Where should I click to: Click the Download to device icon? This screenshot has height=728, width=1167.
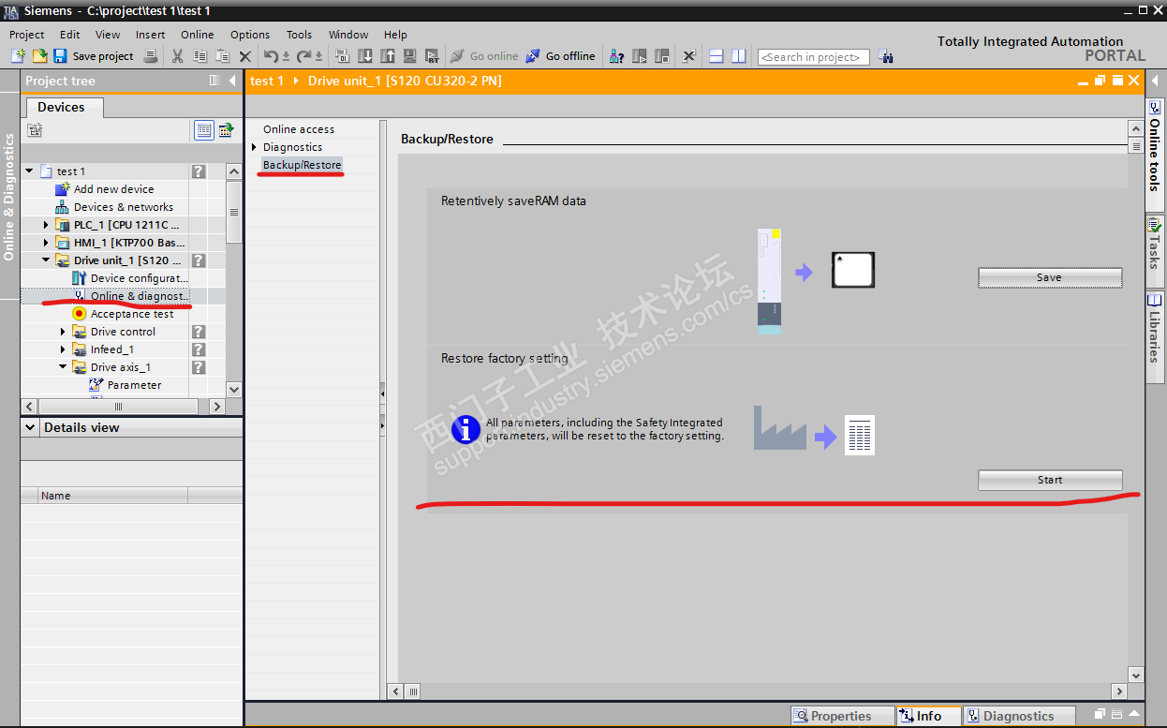364,56
